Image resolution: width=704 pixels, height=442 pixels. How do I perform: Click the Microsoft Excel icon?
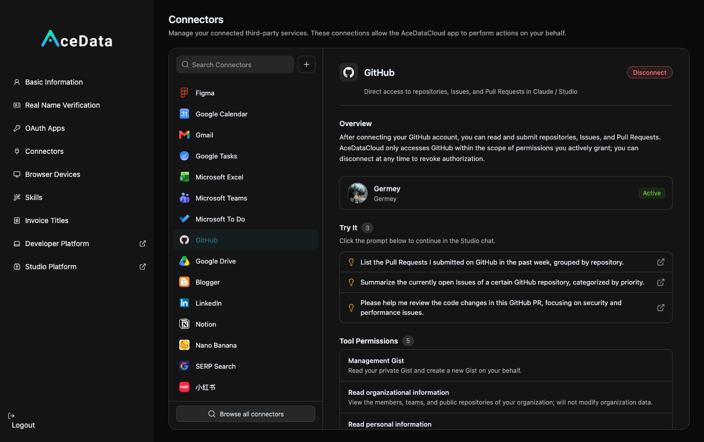coord(184,177)
